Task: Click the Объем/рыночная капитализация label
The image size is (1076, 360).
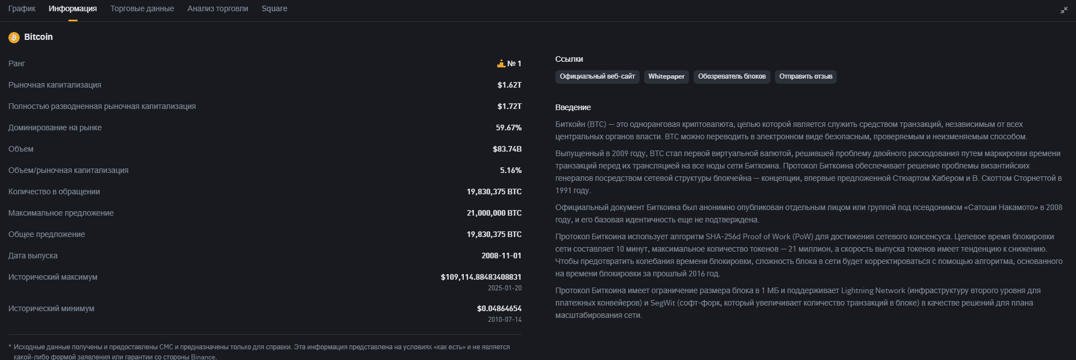Action: click(x=69, y=170)
